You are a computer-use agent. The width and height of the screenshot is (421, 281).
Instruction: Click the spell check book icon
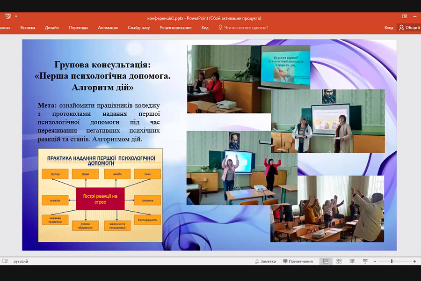pyautogui.click(x=5, y=261)
